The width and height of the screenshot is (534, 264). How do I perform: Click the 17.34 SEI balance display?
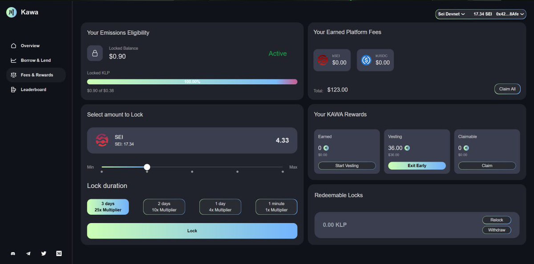483,14
